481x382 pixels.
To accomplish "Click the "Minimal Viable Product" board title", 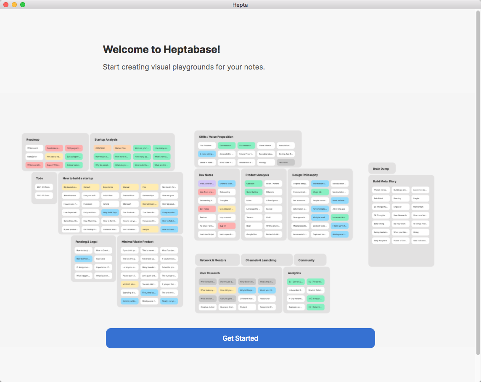I will tap(137, 242).
